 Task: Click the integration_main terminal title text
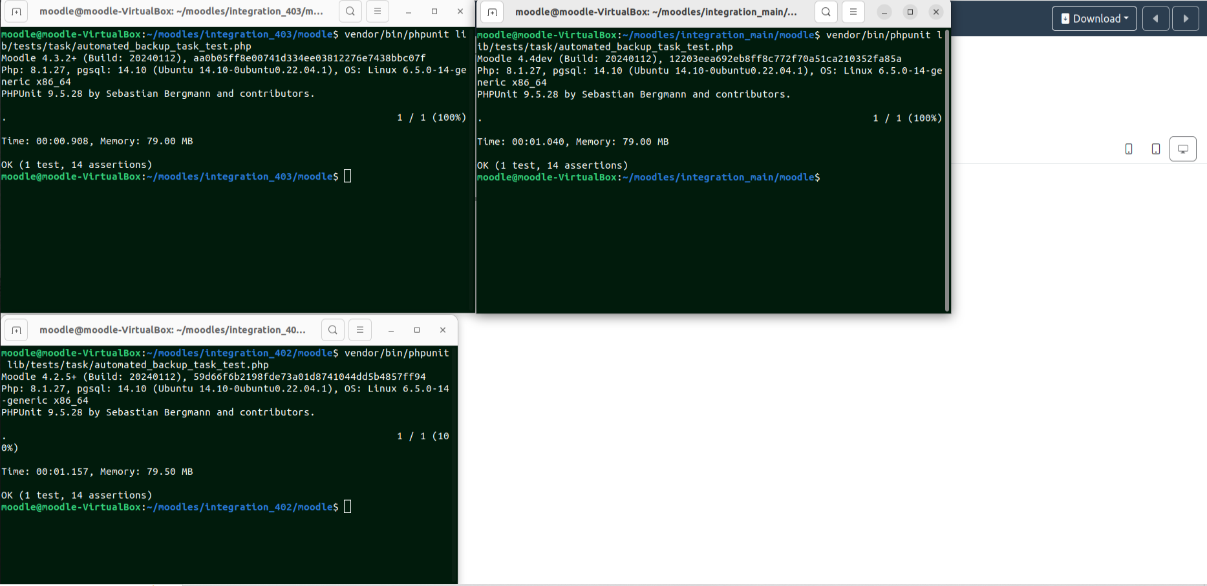pyautogui.click(x=656, y=12)
